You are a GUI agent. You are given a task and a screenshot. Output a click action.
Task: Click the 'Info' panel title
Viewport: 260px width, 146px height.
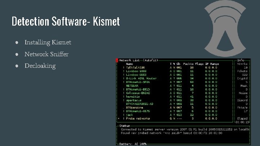[240, 60]
